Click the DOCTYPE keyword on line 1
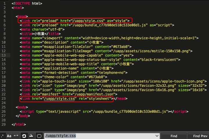This screenshot has width=209, height=139. (x=23, y=3)
